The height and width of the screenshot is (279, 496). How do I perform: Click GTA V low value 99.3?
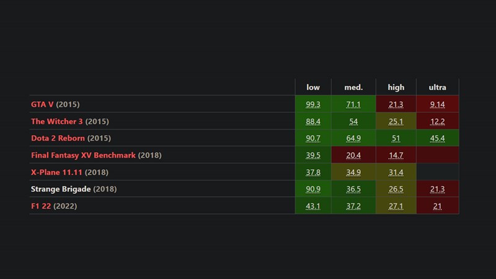coord(313,104)
